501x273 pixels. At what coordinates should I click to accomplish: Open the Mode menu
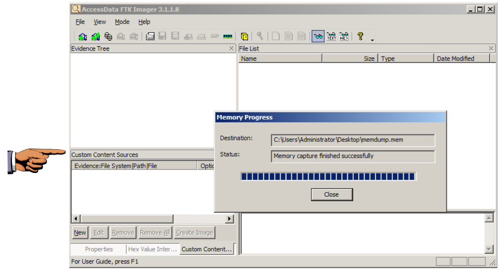tap(122, 22)
